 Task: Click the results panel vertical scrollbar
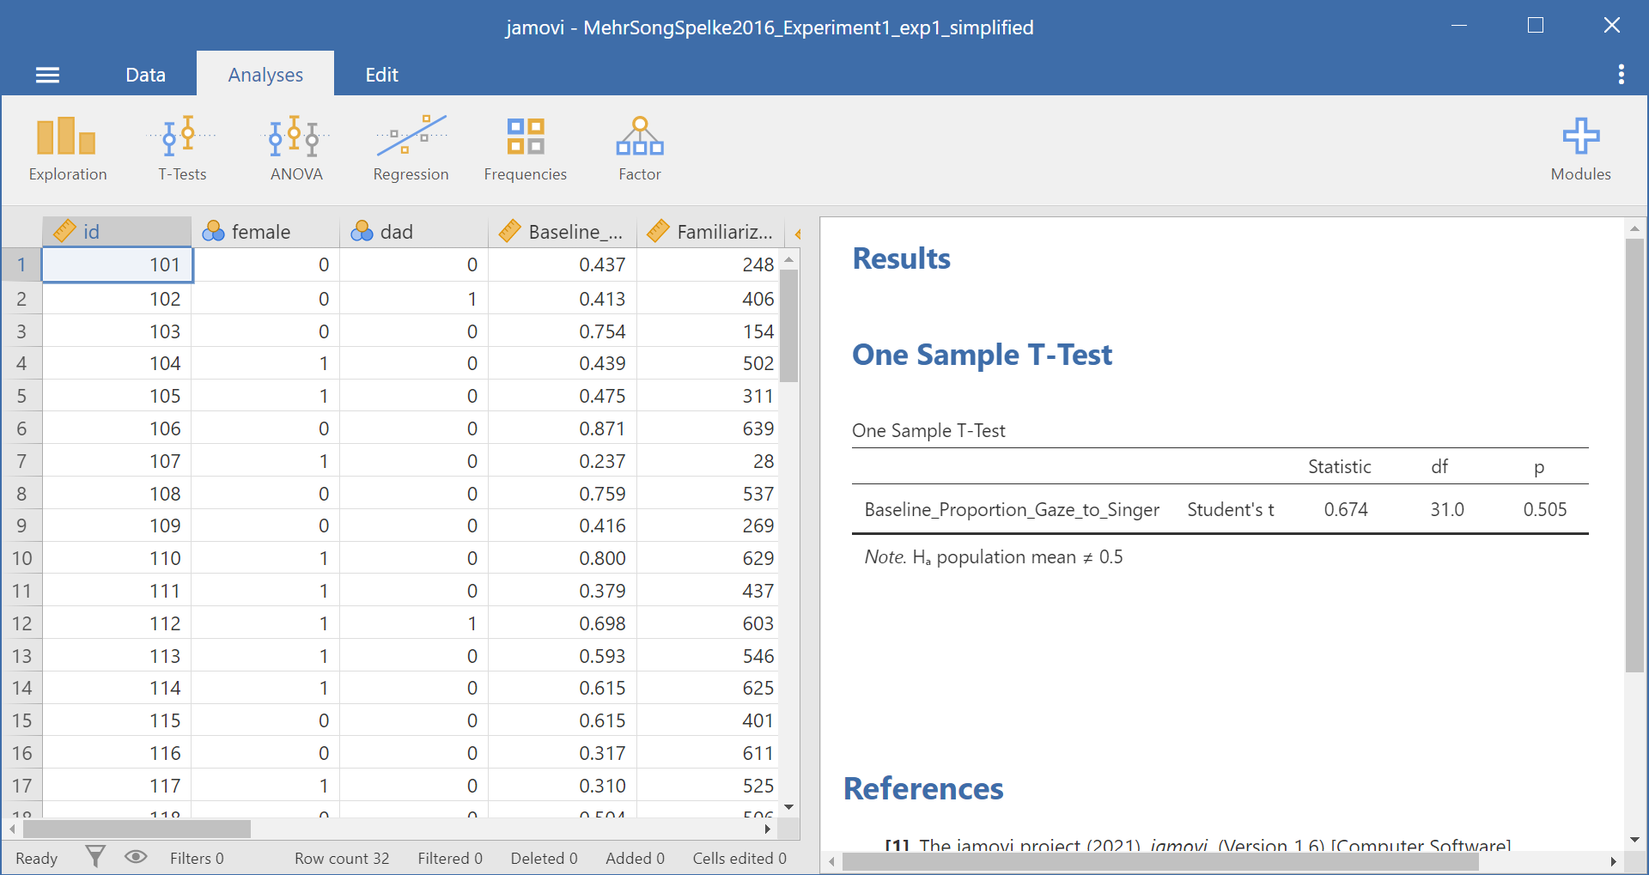1634,455
